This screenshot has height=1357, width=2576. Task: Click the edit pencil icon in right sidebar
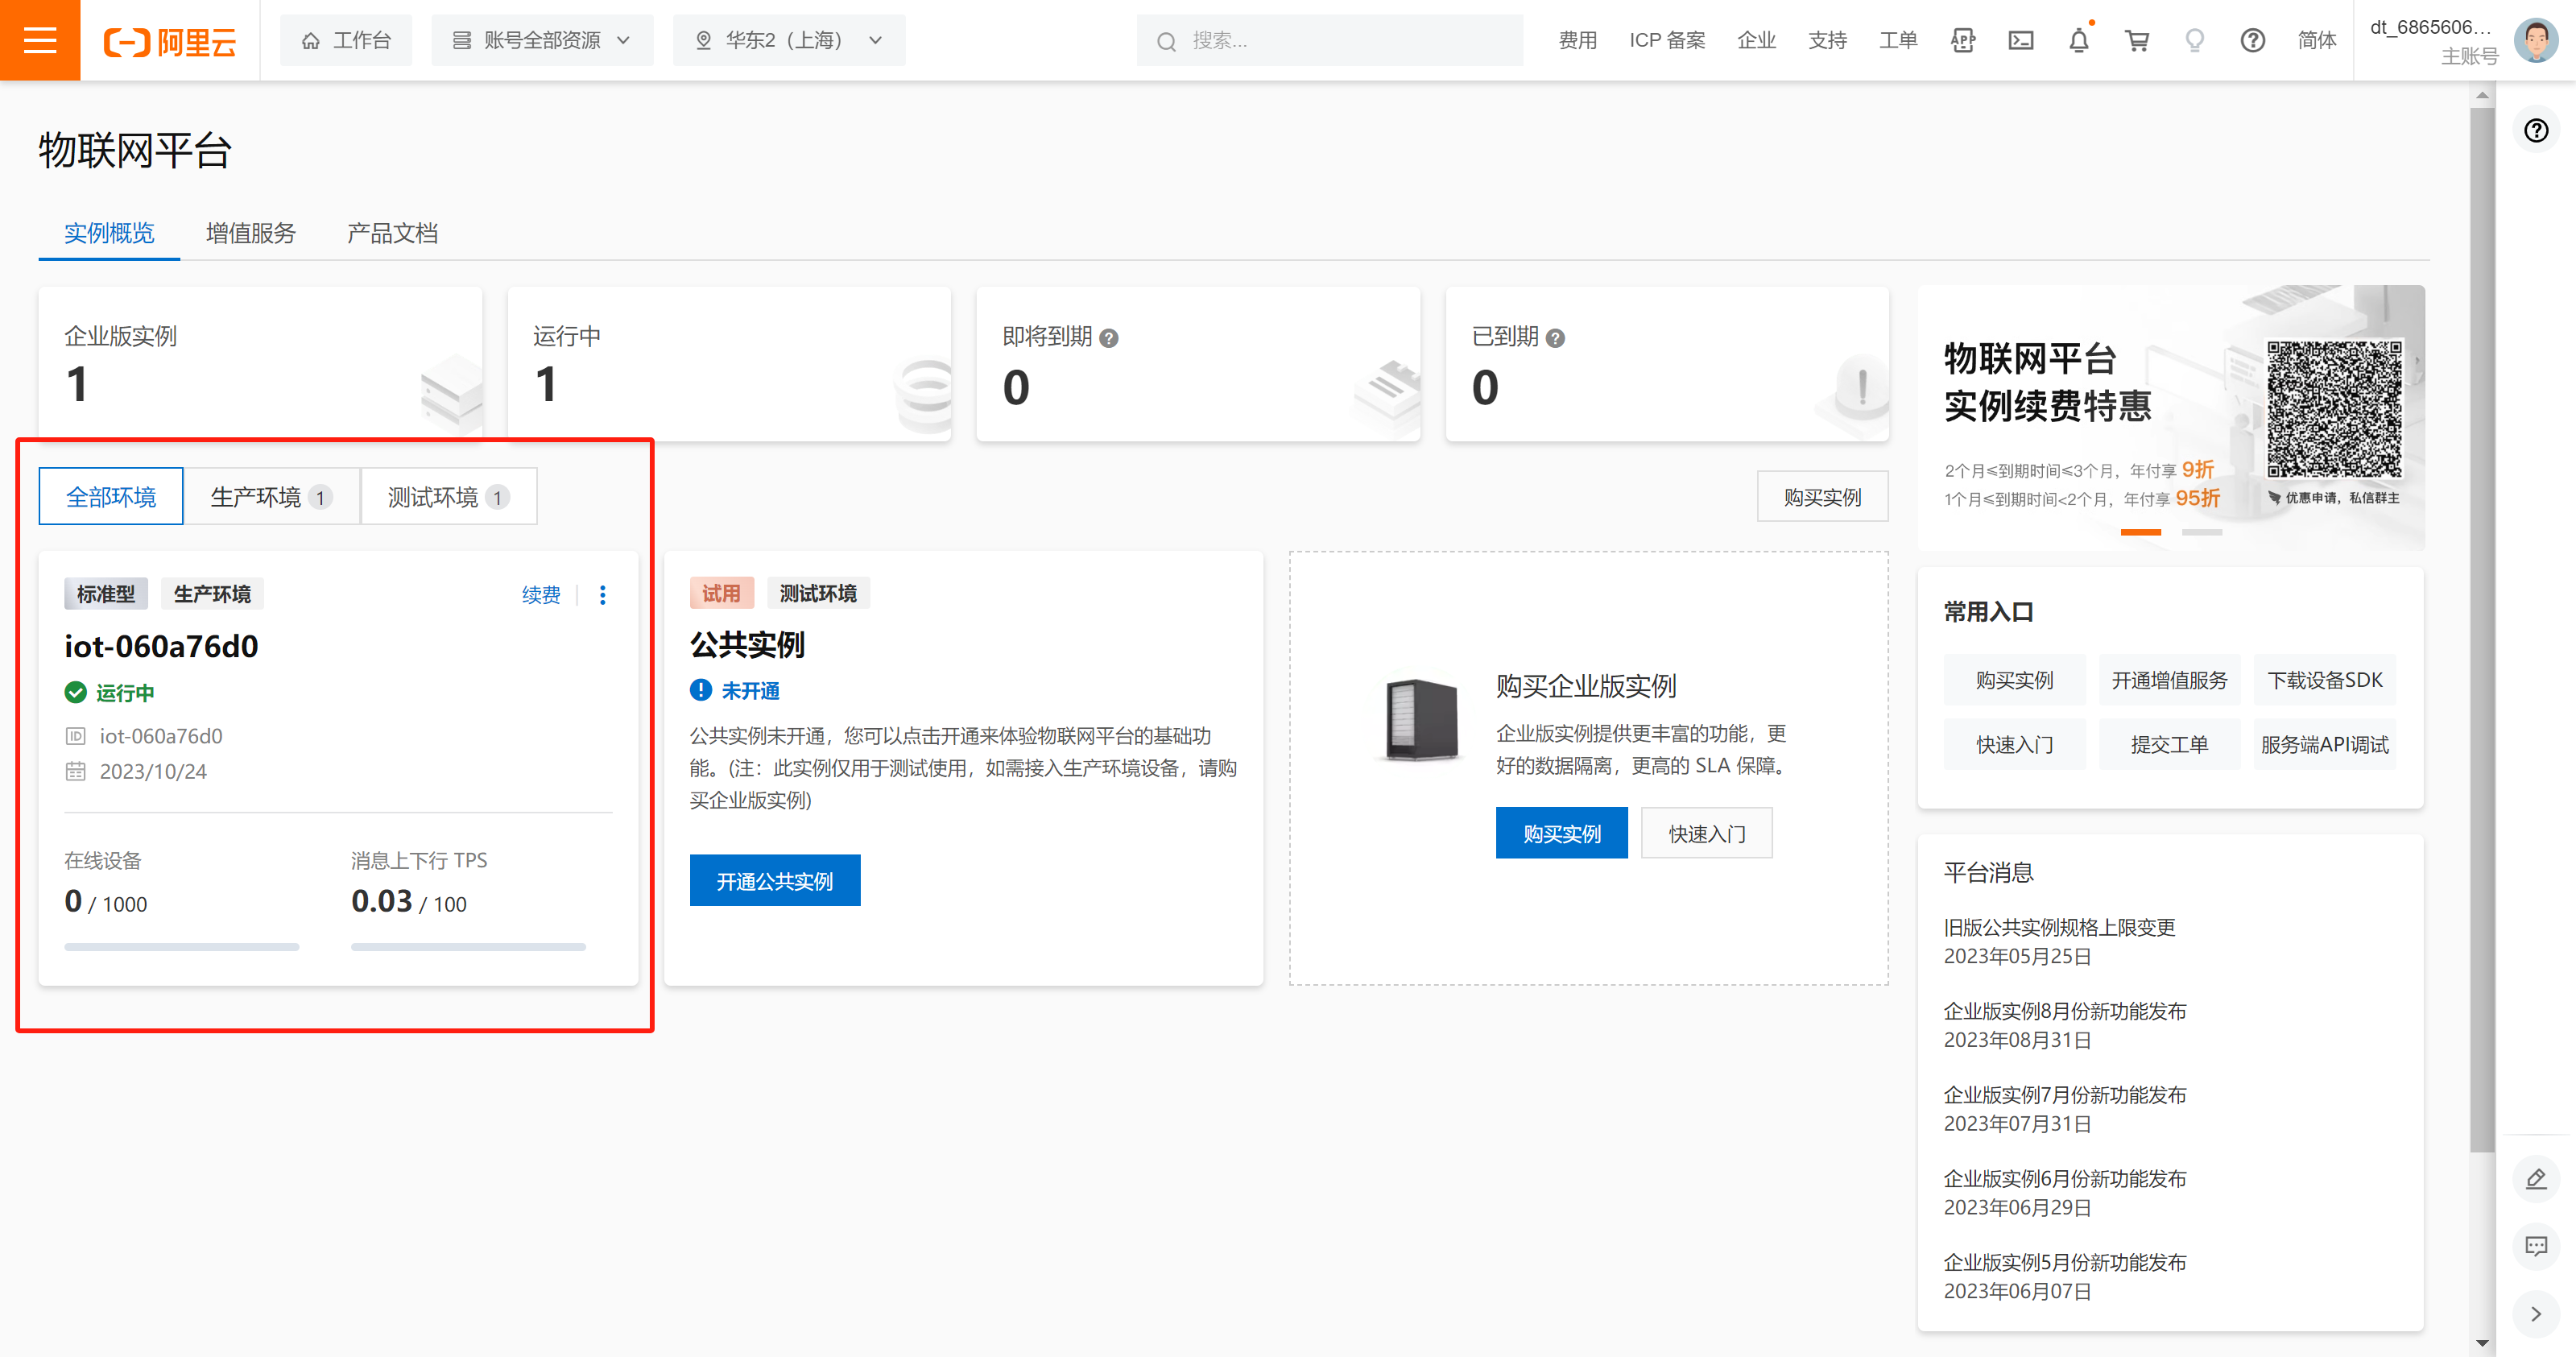click(x=2537, y=1179)
